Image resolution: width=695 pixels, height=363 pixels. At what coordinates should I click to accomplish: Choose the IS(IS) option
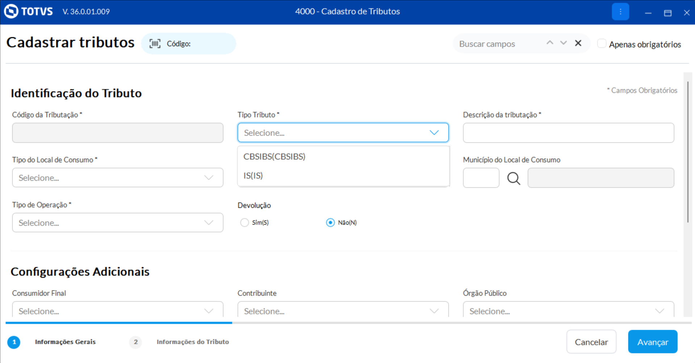(x=253, y=176)
